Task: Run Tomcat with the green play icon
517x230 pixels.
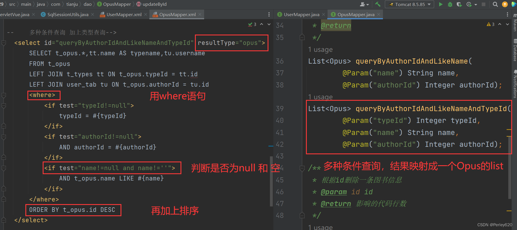Action: click(x=441, y=4)
